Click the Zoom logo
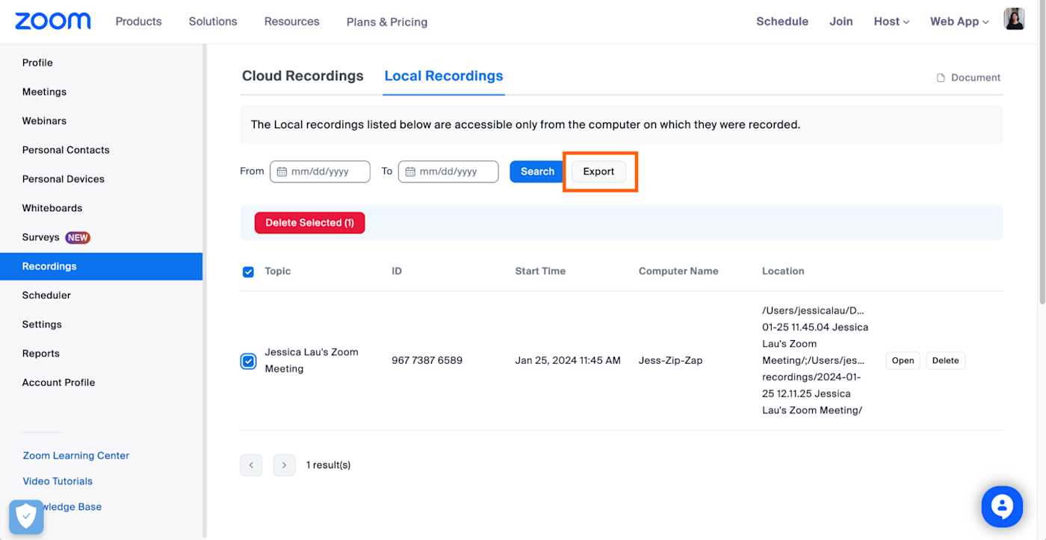 tap(52, 21)
